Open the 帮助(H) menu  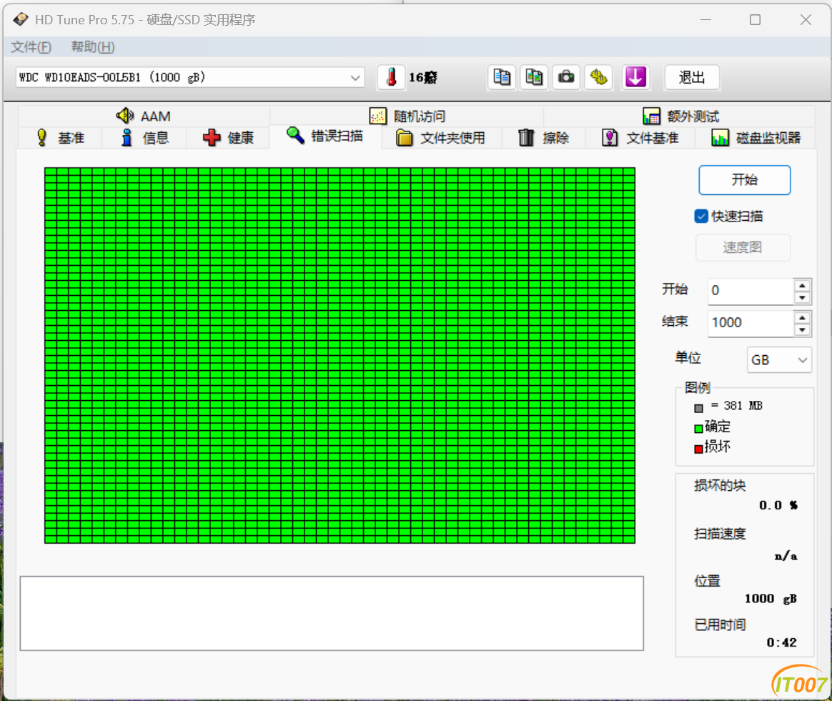point(93,47)
